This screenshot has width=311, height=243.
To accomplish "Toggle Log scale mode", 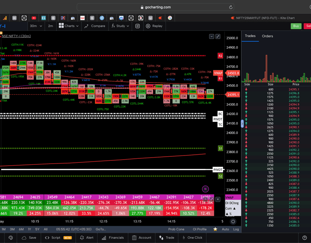I will 236,229.
